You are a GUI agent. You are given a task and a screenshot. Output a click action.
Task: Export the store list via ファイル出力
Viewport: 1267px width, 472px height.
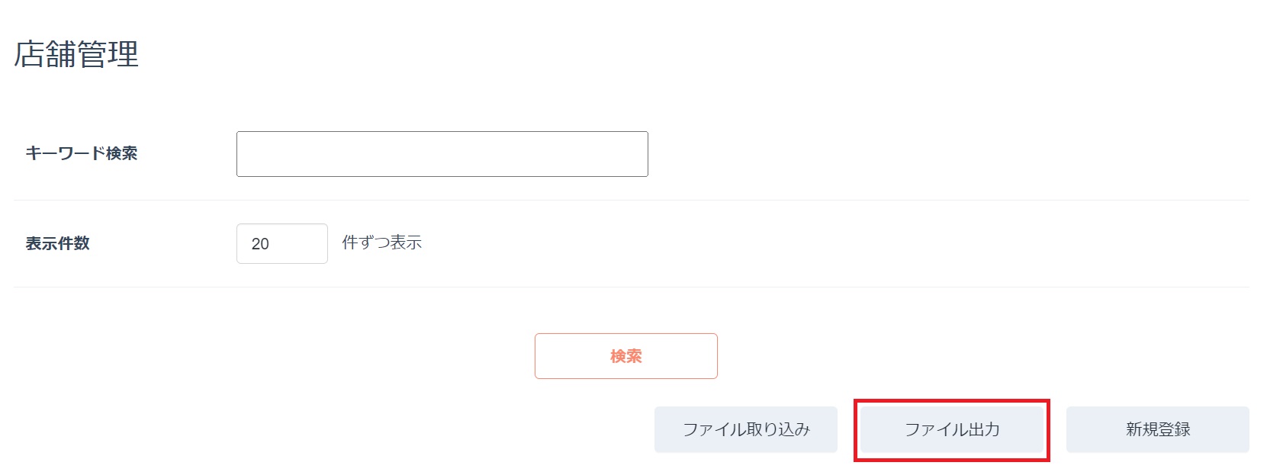coord(951,429)
